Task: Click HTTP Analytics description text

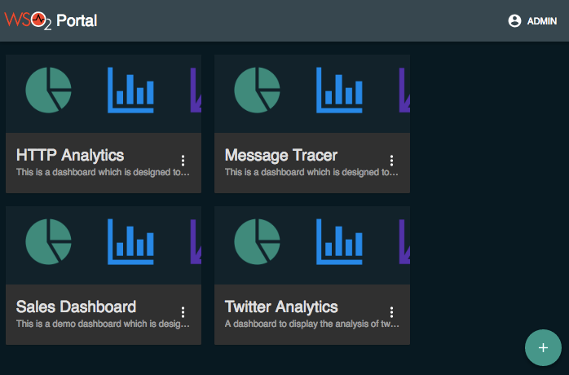Action: pos(103,172)
